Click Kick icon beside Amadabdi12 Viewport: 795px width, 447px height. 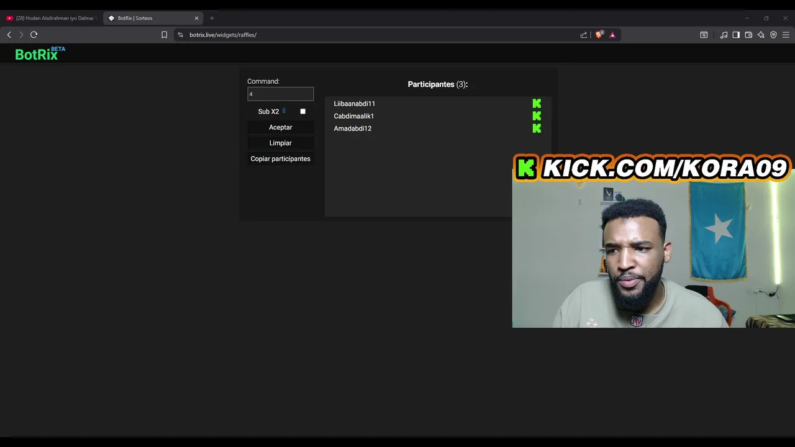(x=537, y=129)
